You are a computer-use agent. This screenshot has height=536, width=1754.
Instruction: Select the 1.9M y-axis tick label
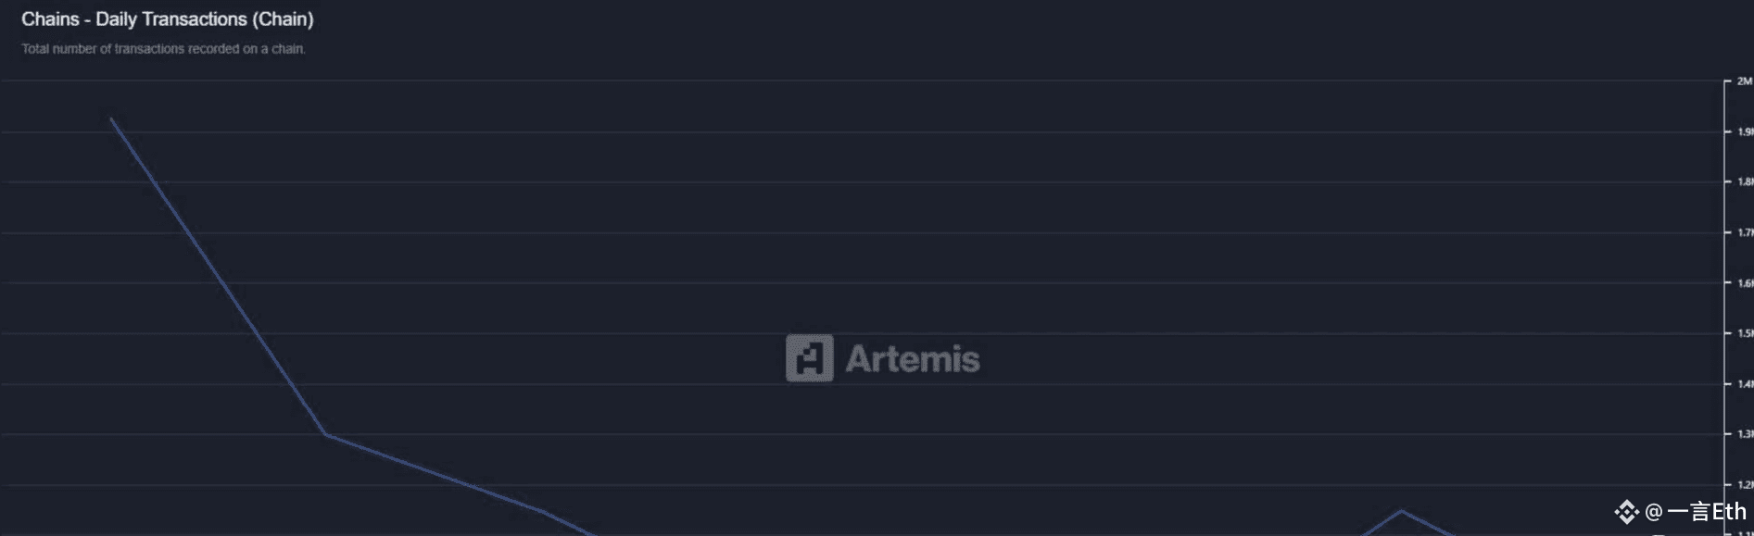coord(1745,132)
